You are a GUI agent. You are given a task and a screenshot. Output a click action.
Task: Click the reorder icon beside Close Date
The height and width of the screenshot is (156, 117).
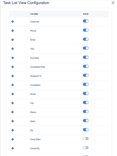(x=12, y=139)
